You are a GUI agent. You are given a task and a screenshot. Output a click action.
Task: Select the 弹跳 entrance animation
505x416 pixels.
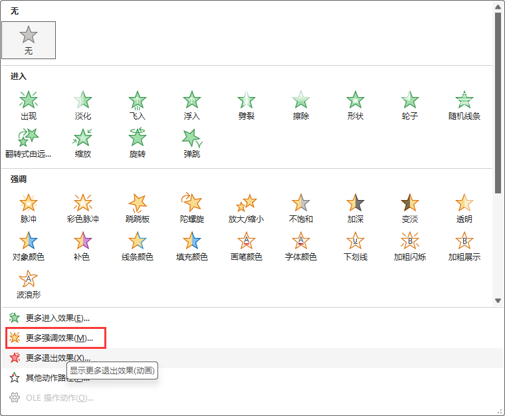tap(192, 144)
